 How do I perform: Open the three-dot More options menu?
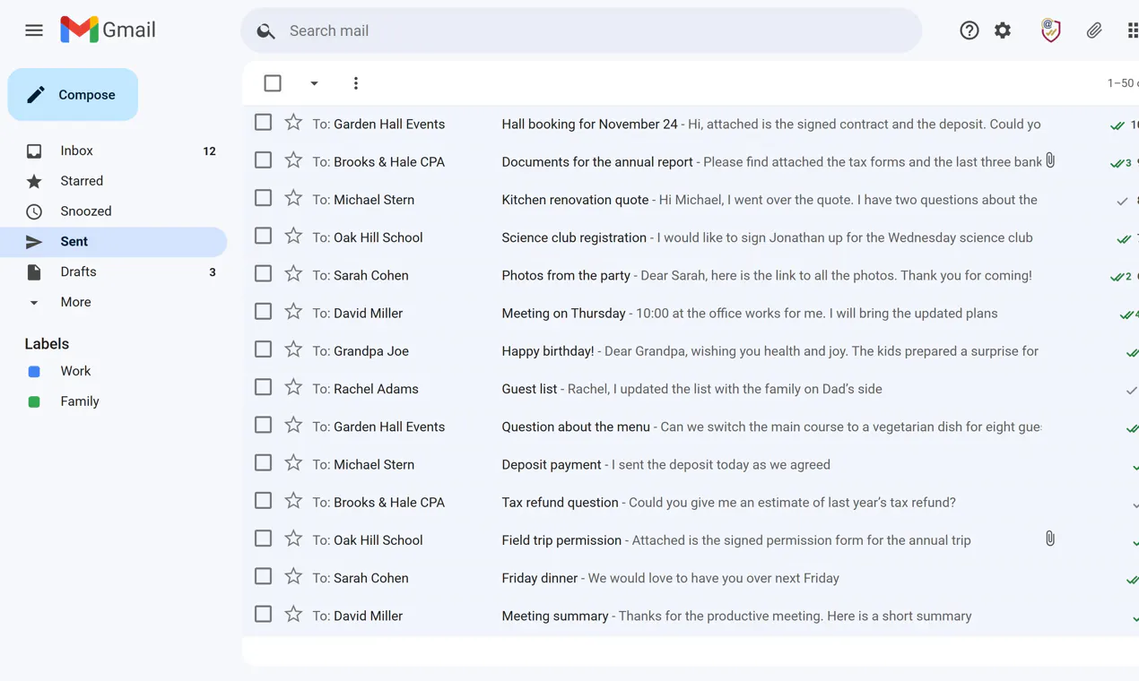[x=356, y=83]
